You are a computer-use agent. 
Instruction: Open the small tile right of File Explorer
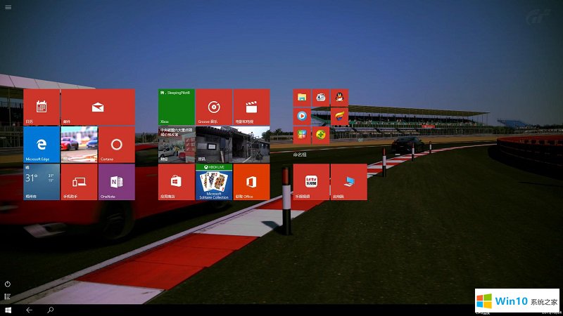[x=321, y=98]
